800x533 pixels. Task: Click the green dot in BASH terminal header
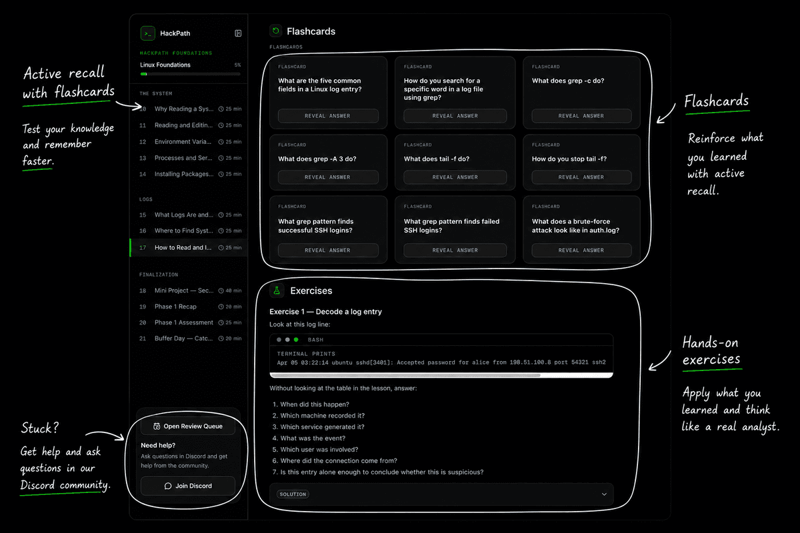(x=296, y=340)
